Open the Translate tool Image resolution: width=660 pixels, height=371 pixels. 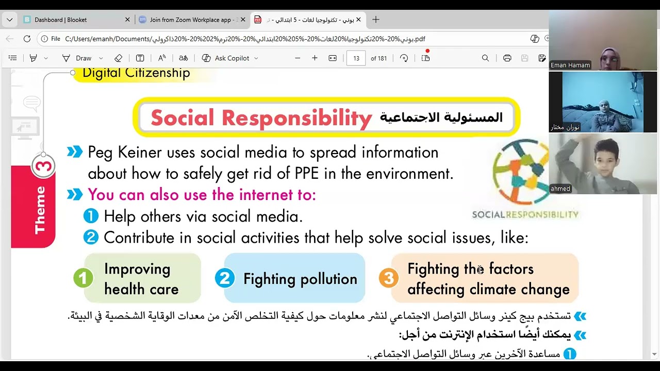pos(183,58)
